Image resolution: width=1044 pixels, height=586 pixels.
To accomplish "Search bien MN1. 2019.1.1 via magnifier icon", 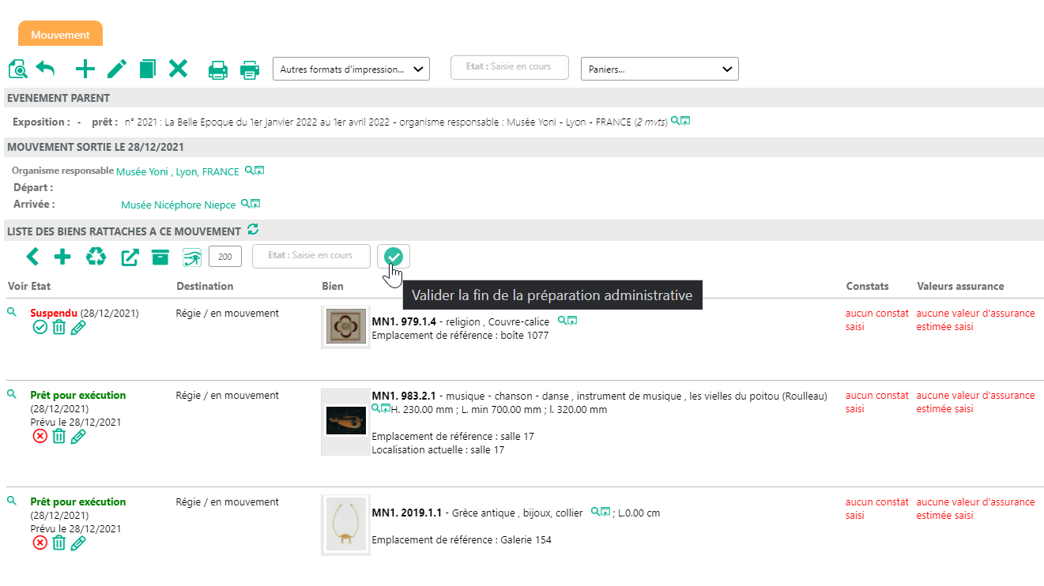I will tap(595, 511).
